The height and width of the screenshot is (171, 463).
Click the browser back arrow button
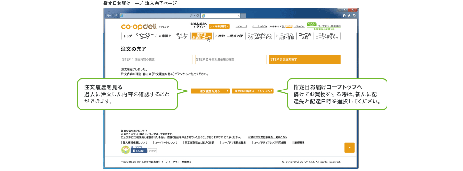click(109, 15)
